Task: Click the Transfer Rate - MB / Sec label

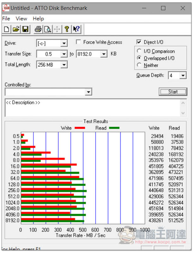Action: pyautogui.click(x=81, y=235)
